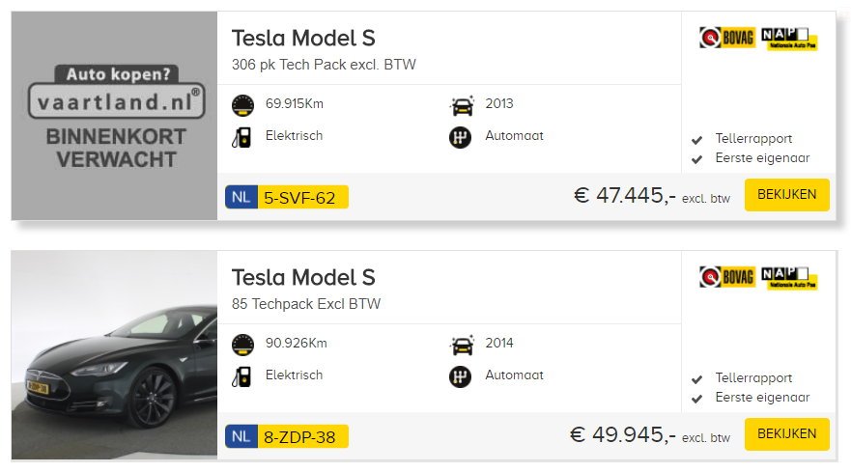Click Tellerrapport checkmark on second listing
The height and width of the screenshot is (472, 851).
tap(696, 379)
